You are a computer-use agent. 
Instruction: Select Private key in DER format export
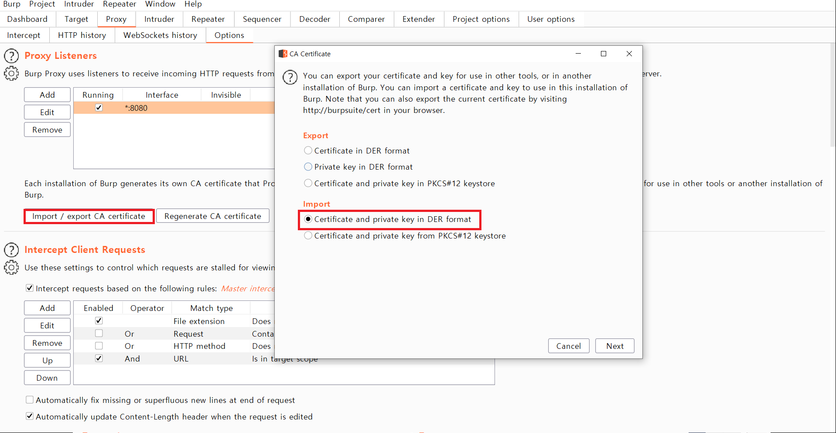click(308, 167)
